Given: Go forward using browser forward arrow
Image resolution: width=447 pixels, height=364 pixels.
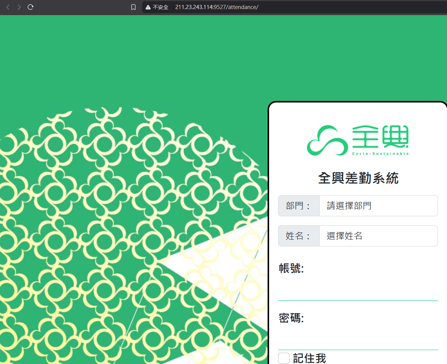Looking at the screenshot, I should point(19,7).
